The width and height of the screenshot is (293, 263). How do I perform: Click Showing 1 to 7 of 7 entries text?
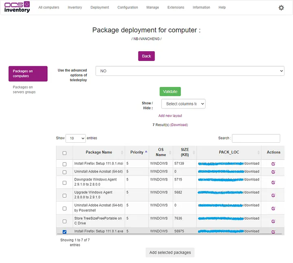pos(75,242)
